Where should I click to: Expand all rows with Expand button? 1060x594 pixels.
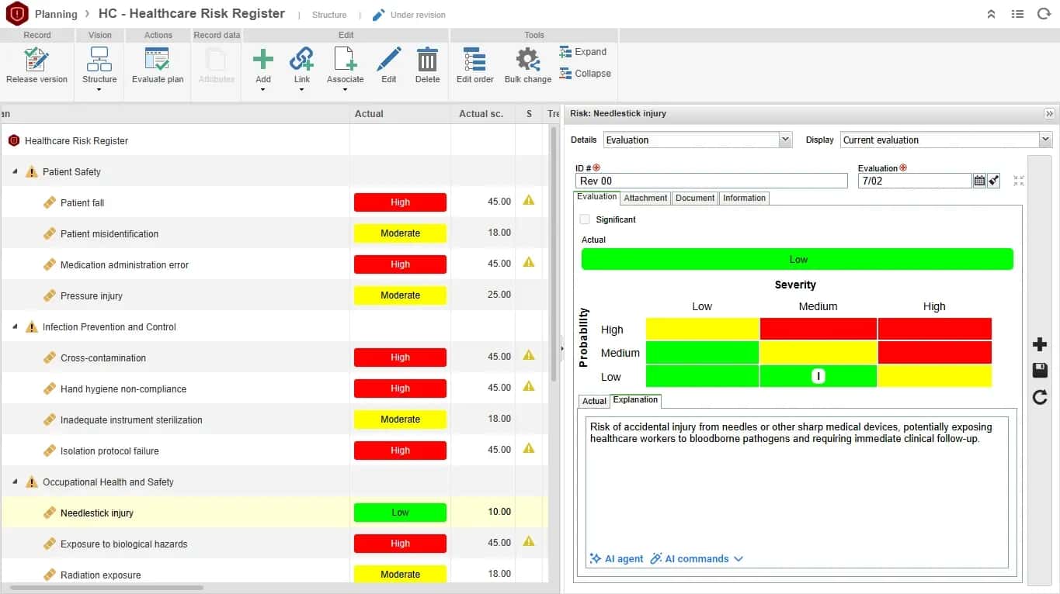(x=583, y=52)
